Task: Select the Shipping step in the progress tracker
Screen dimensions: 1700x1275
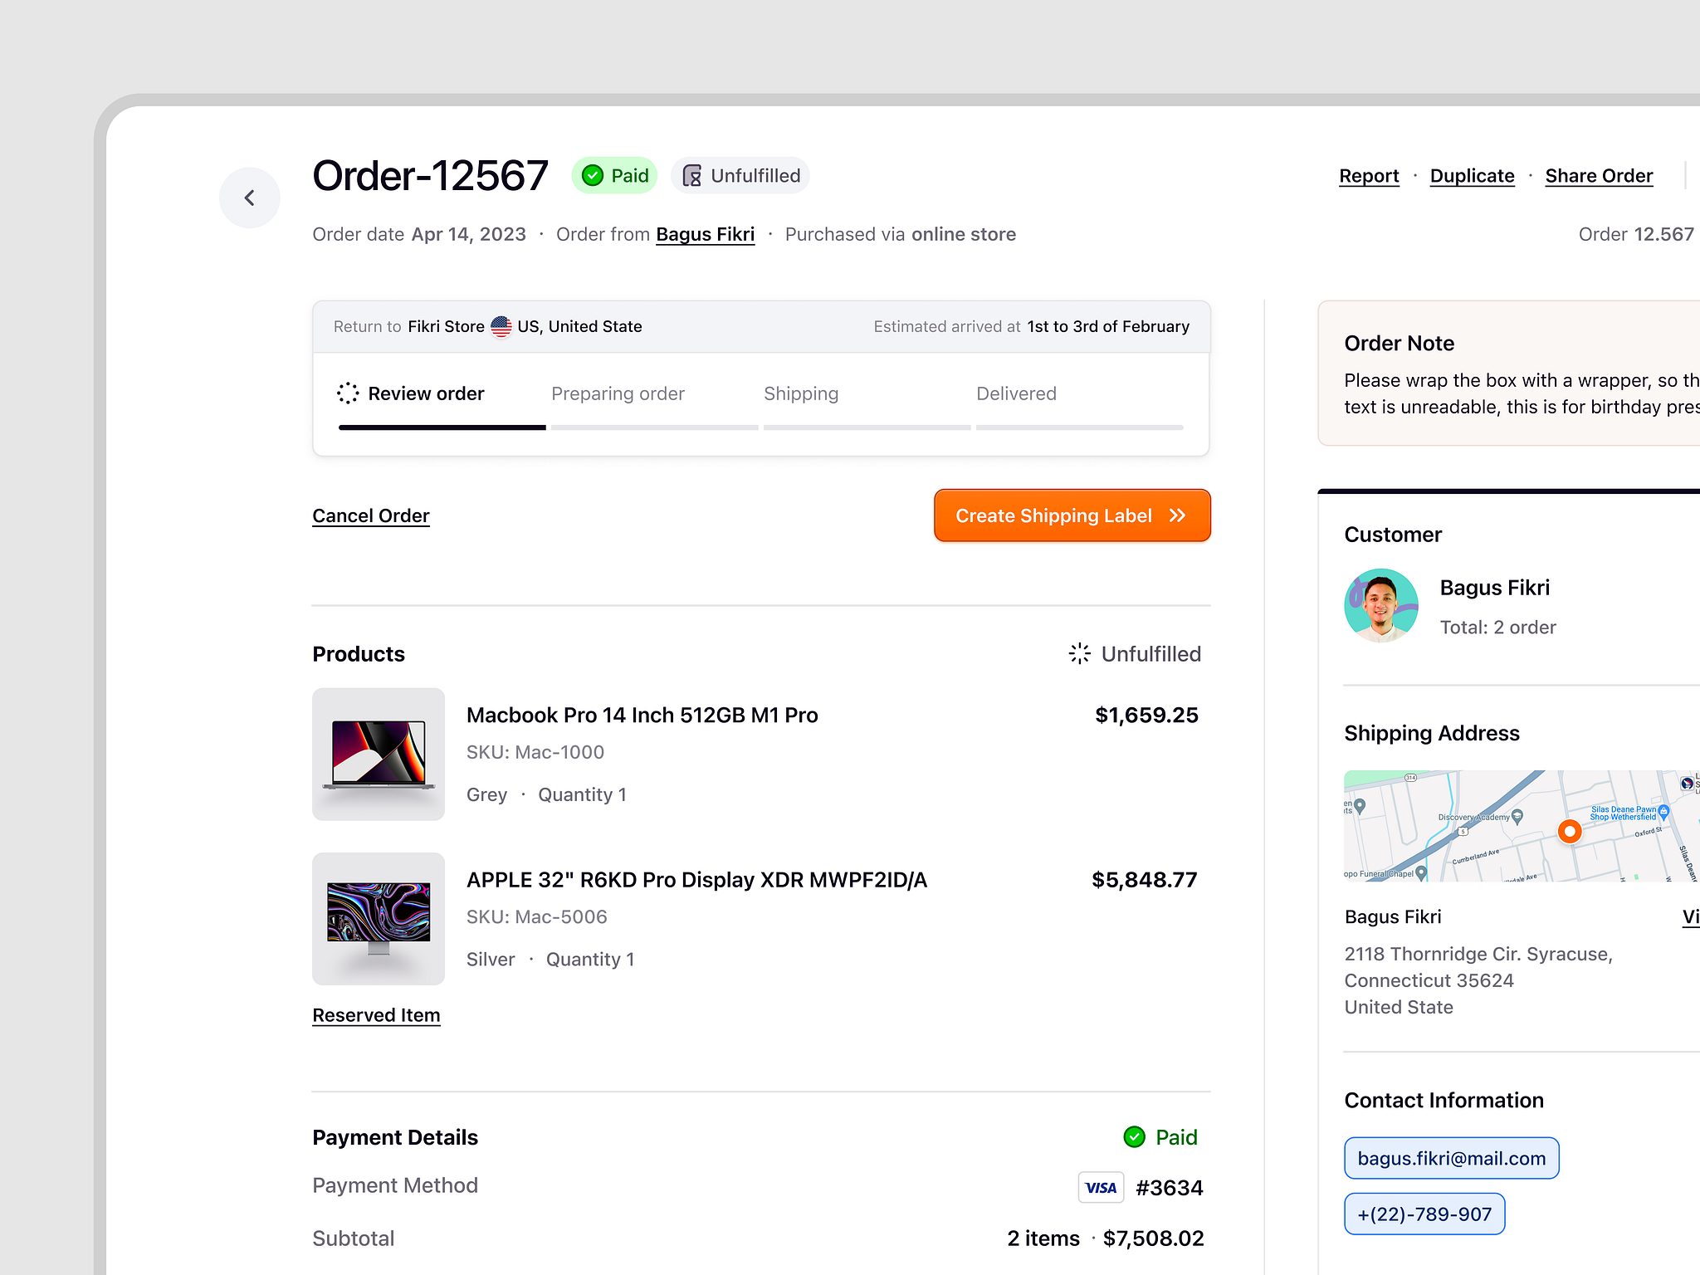Action: [x=801, y=393]
